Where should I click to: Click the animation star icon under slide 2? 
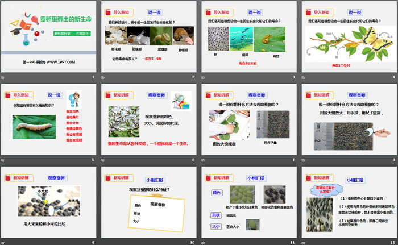[x=103, y=77]
